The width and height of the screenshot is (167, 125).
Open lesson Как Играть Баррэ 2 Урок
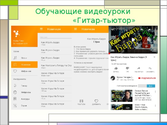pos(56,51)
